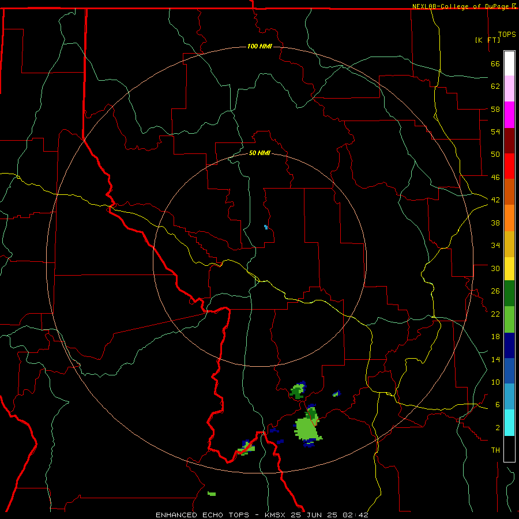Click the legend value 30
The image size is (519, 519).
(x=495, y=268)
